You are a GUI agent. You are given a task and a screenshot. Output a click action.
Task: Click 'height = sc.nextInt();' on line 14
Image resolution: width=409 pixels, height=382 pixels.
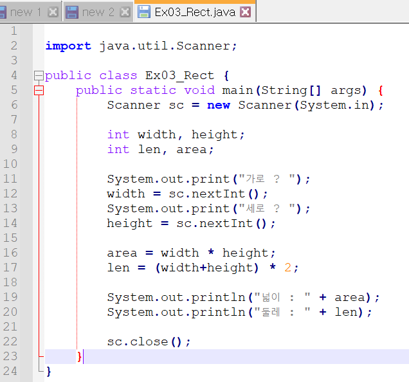point(191,224)
